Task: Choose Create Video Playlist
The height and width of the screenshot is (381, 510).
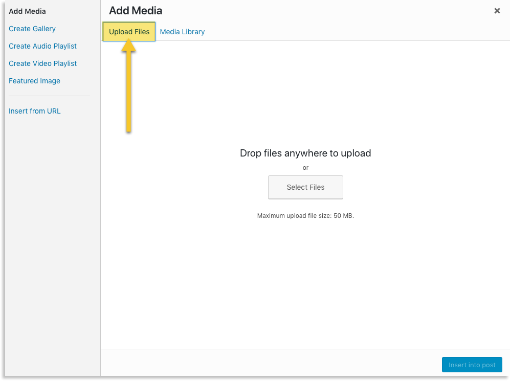Action: [x=42, y=63]
